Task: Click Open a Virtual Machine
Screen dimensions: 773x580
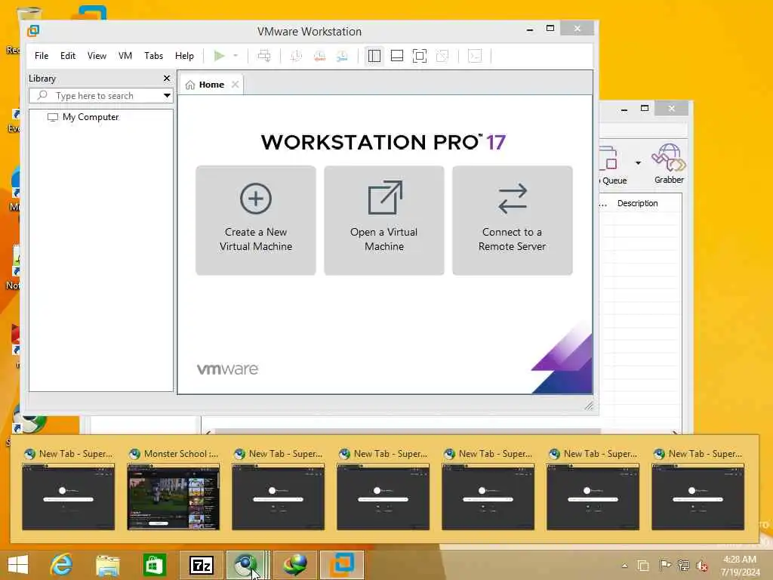Action: 384,221
